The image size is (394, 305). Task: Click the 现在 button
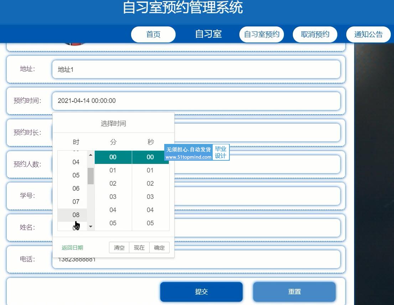[x=139, y=248]
